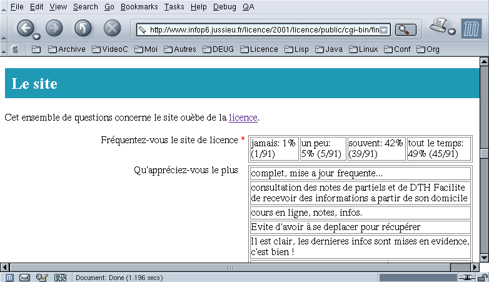The width and height of the screenshot is (489, 282).
Task: Open Composer icon in status bar
Action: coord(42,278)
